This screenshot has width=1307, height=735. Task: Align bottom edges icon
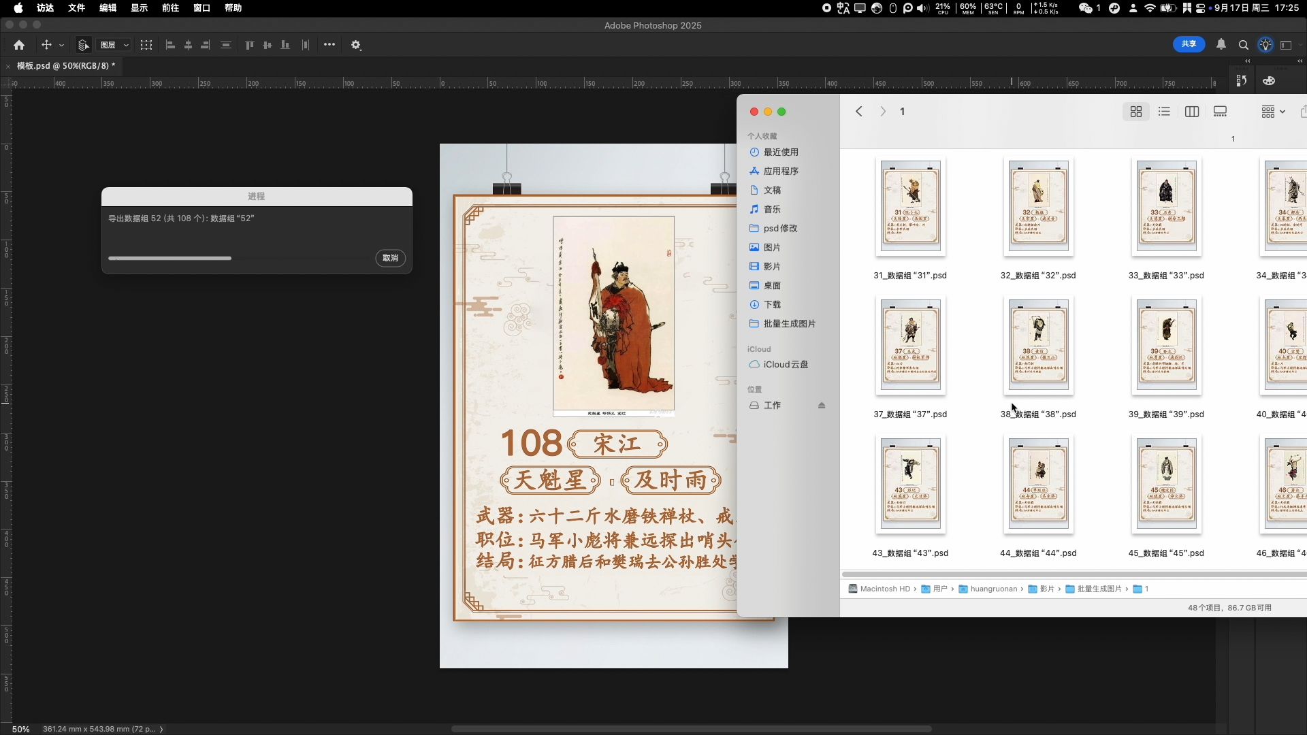click(285, 45)
